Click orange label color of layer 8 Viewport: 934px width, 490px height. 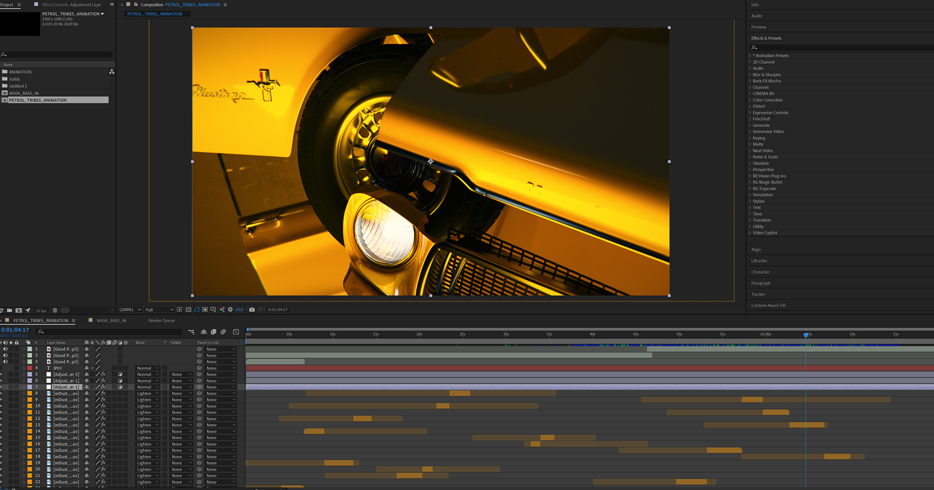[x=30, y=393]
